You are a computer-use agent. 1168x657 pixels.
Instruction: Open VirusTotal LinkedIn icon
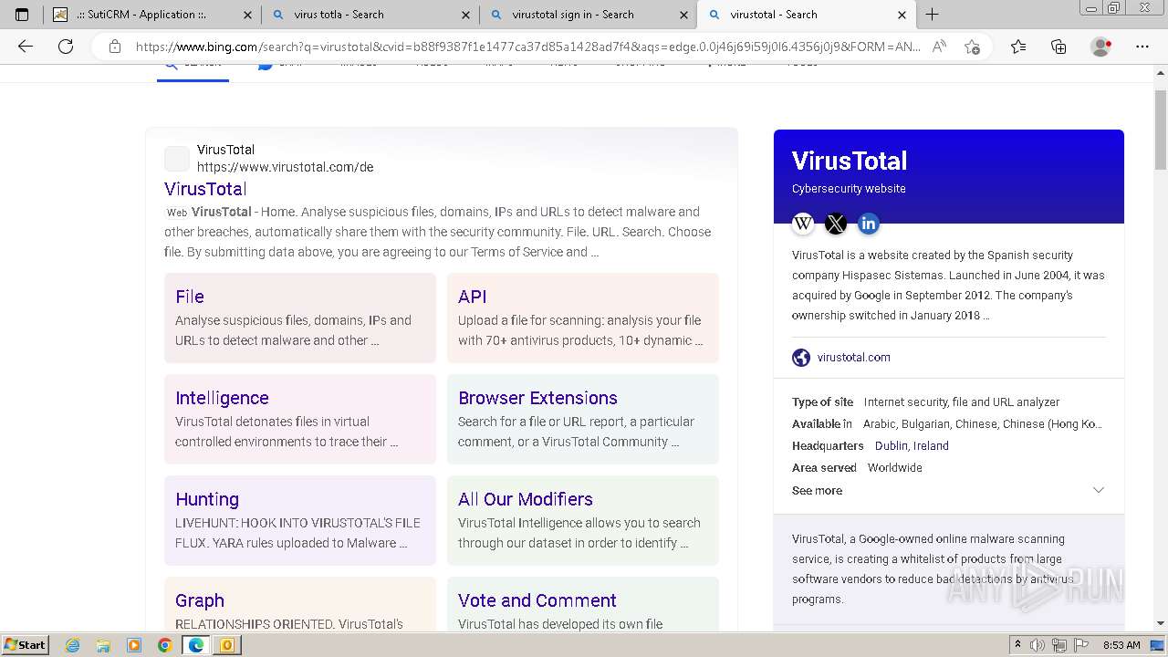[869, 224]
